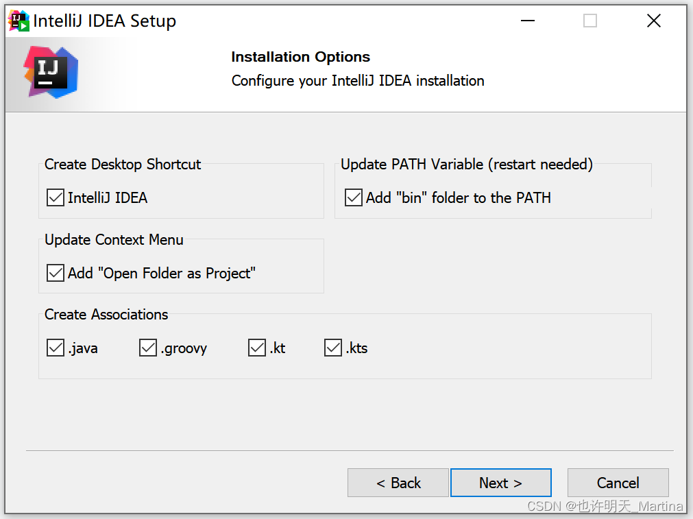Uncheck the .java file association

[55, 348]
